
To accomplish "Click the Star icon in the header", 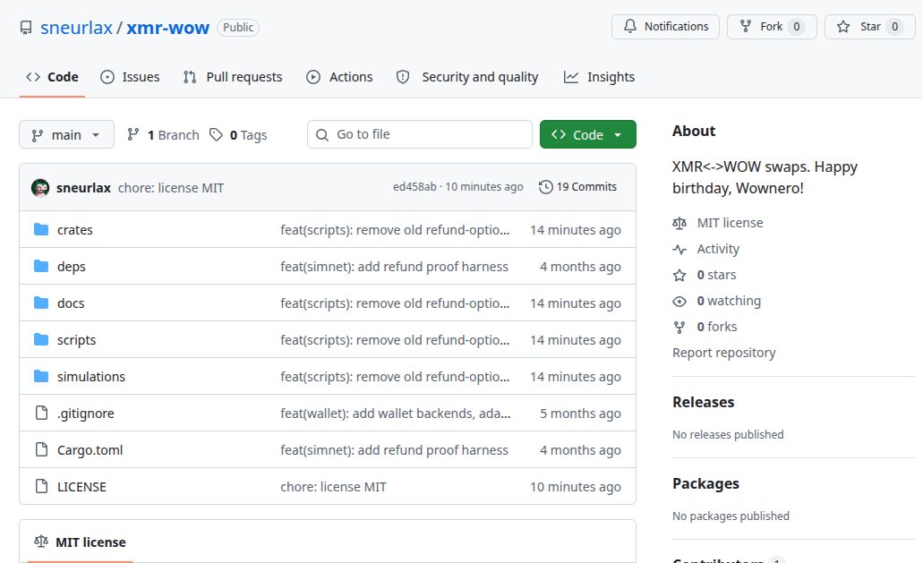I will coord(843,27).
